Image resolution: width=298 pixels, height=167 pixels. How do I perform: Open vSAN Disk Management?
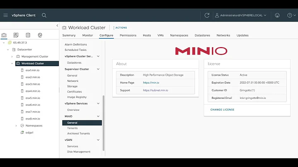click(79, 152)
